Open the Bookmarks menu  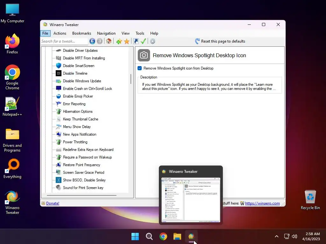click(x=81, y=33)
